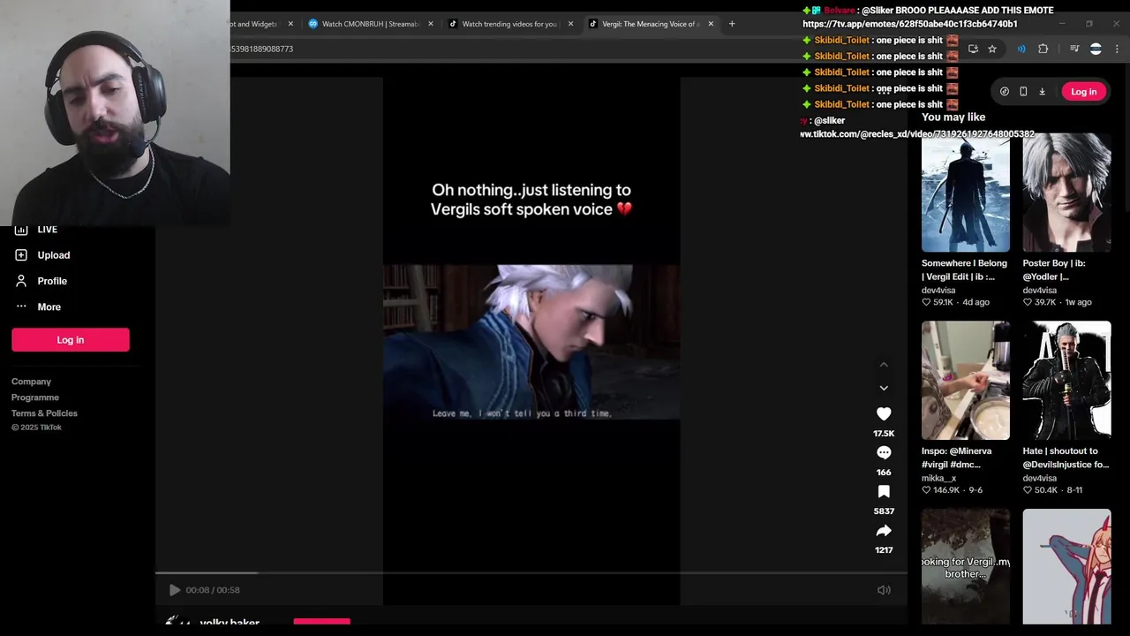Open the tiktok.com/@recles_xd link in chat
Screen dimensions: 1130x636
coord(917,134)
